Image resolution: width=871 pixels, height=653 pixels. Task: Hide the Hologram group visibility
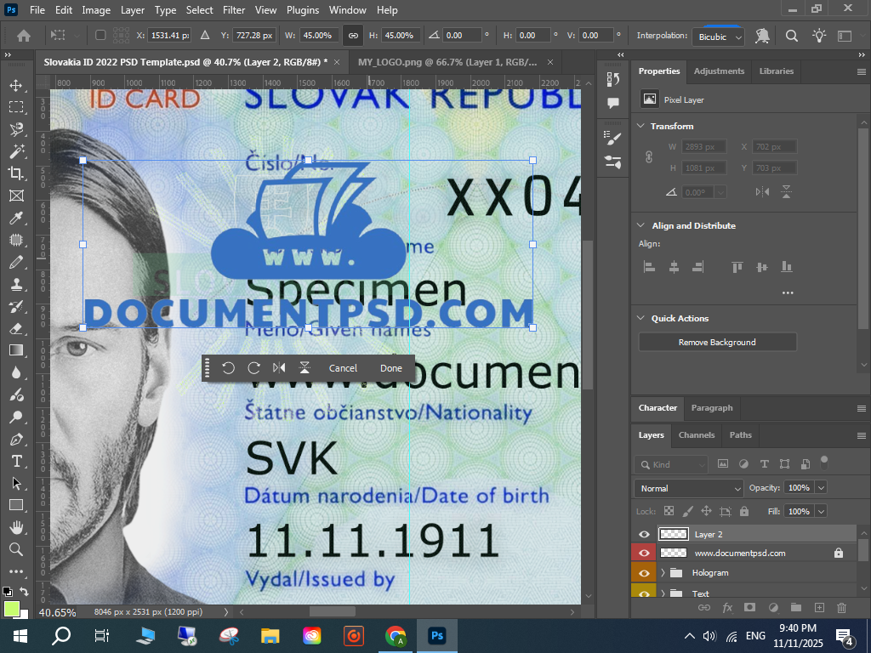tap(644, 573)
